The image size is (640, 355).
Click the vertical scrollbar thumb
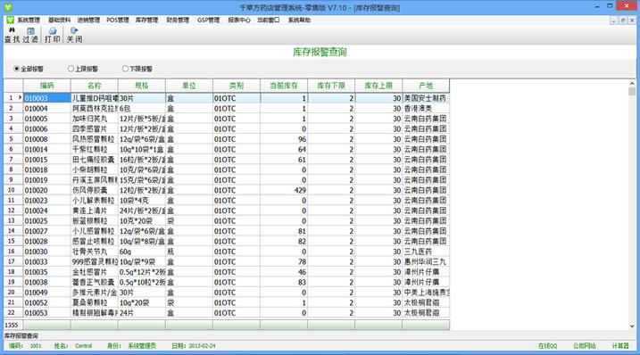pos(632,91)
